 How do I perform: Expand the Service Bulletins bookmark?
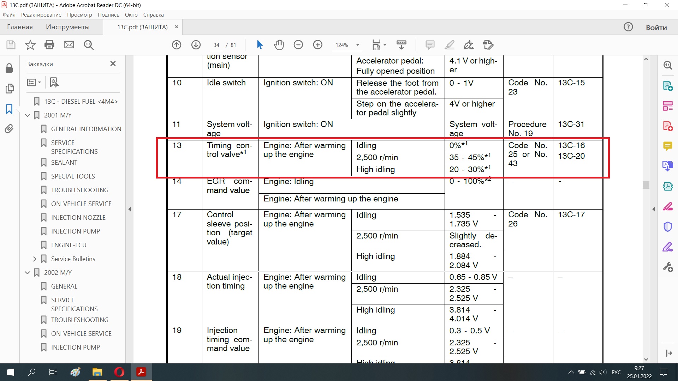tap(35, 259)
